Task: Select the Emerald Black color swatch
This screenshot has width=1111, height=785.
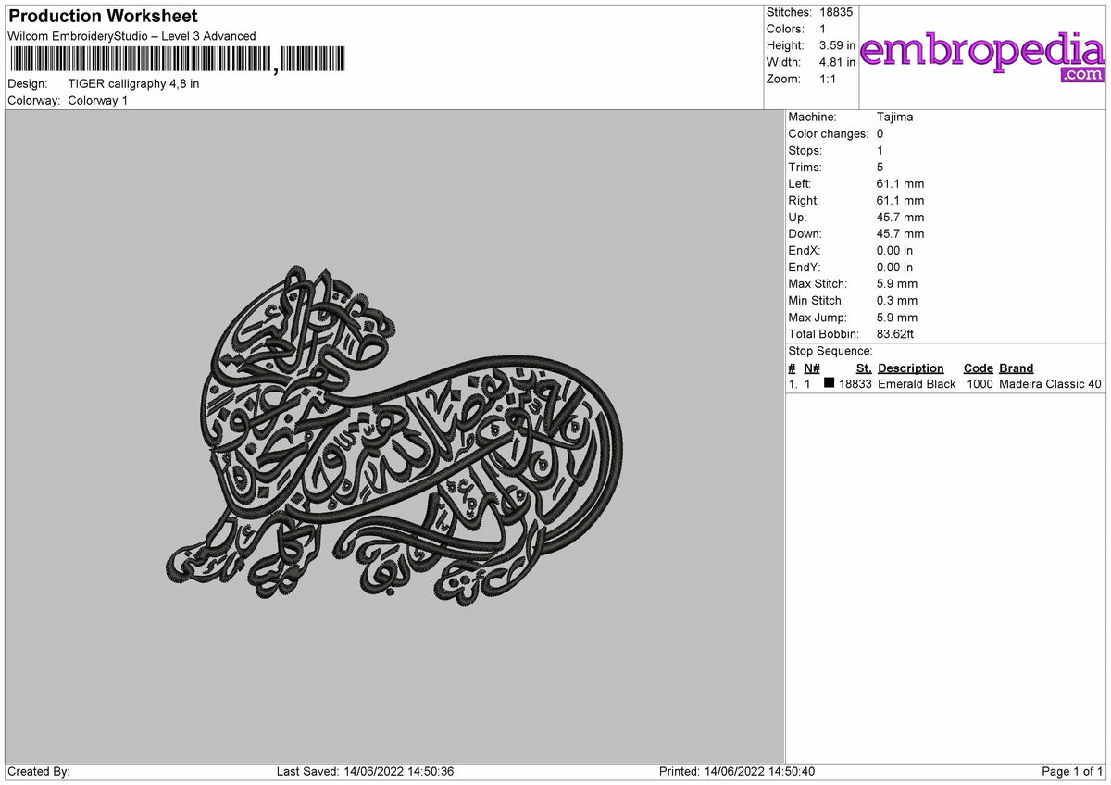Action: [830, 383]
